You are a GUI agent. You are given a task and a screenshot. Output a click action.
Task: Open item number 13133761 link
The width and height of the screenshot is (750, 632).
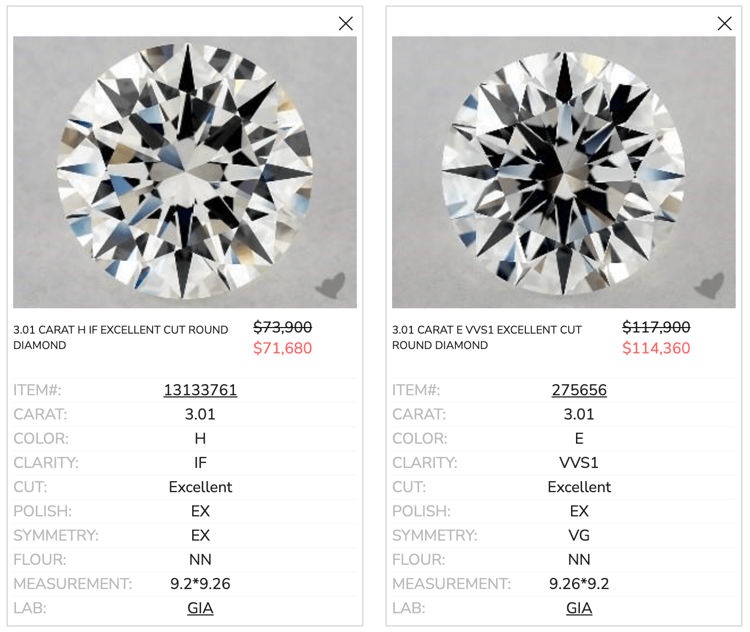click(x=200, y=390)
